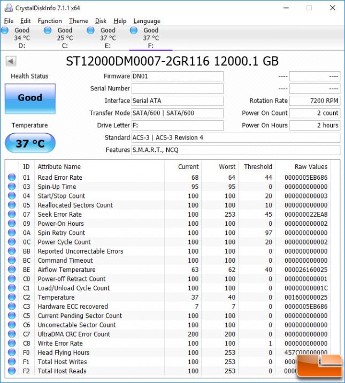Screen dimensions: 345x383
Task: Click status icon for Spin Retry Count
Action: click(12, 233)
